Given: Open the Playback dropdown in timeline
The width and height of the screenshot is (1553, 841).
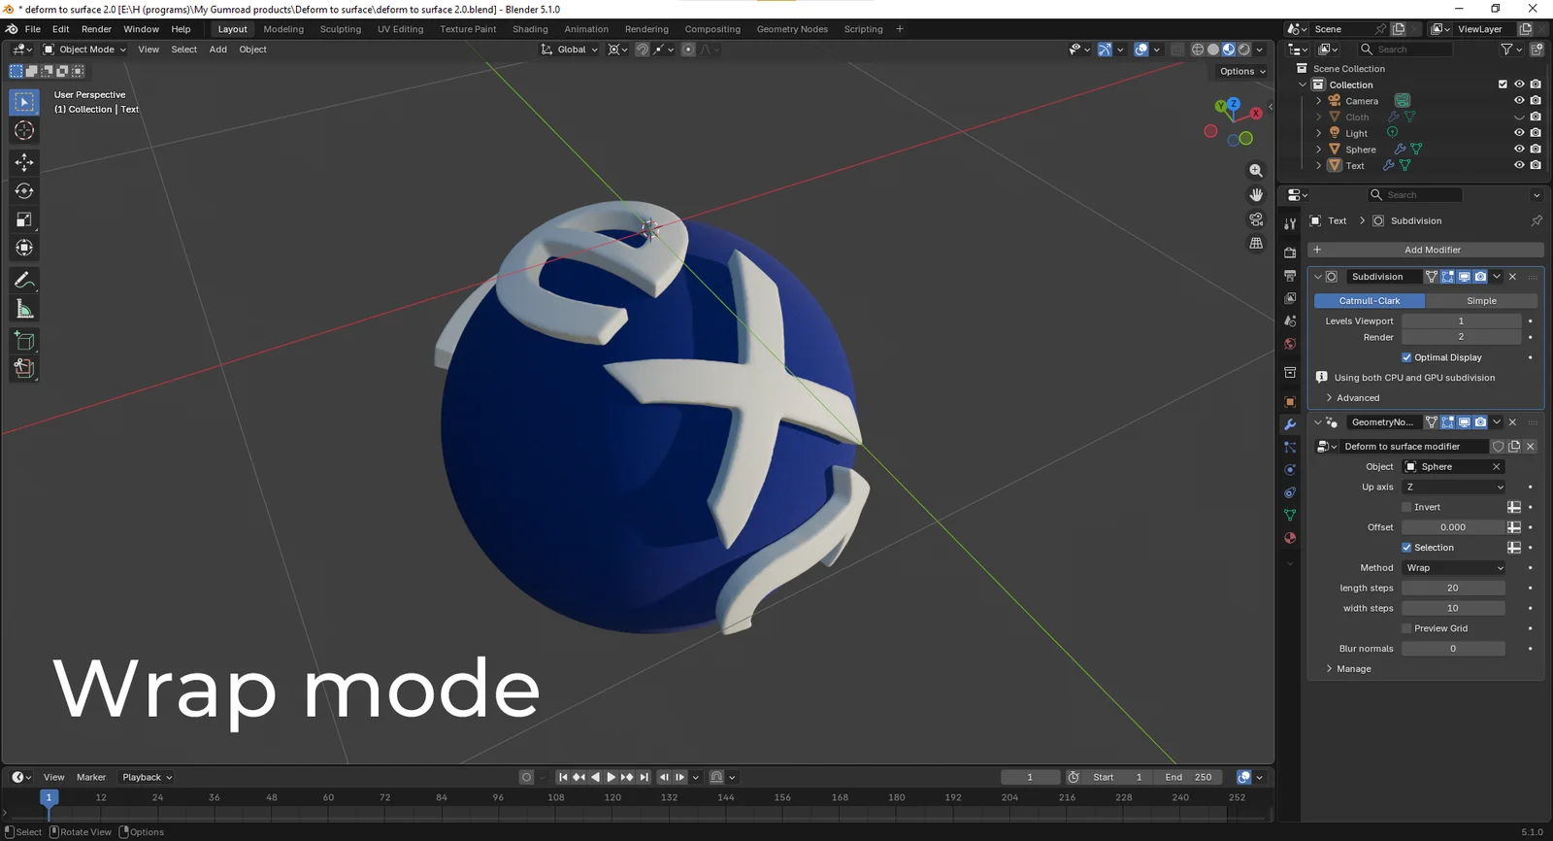Looking at the screenshot, I should pyautogui.click(x=147, y=777).
